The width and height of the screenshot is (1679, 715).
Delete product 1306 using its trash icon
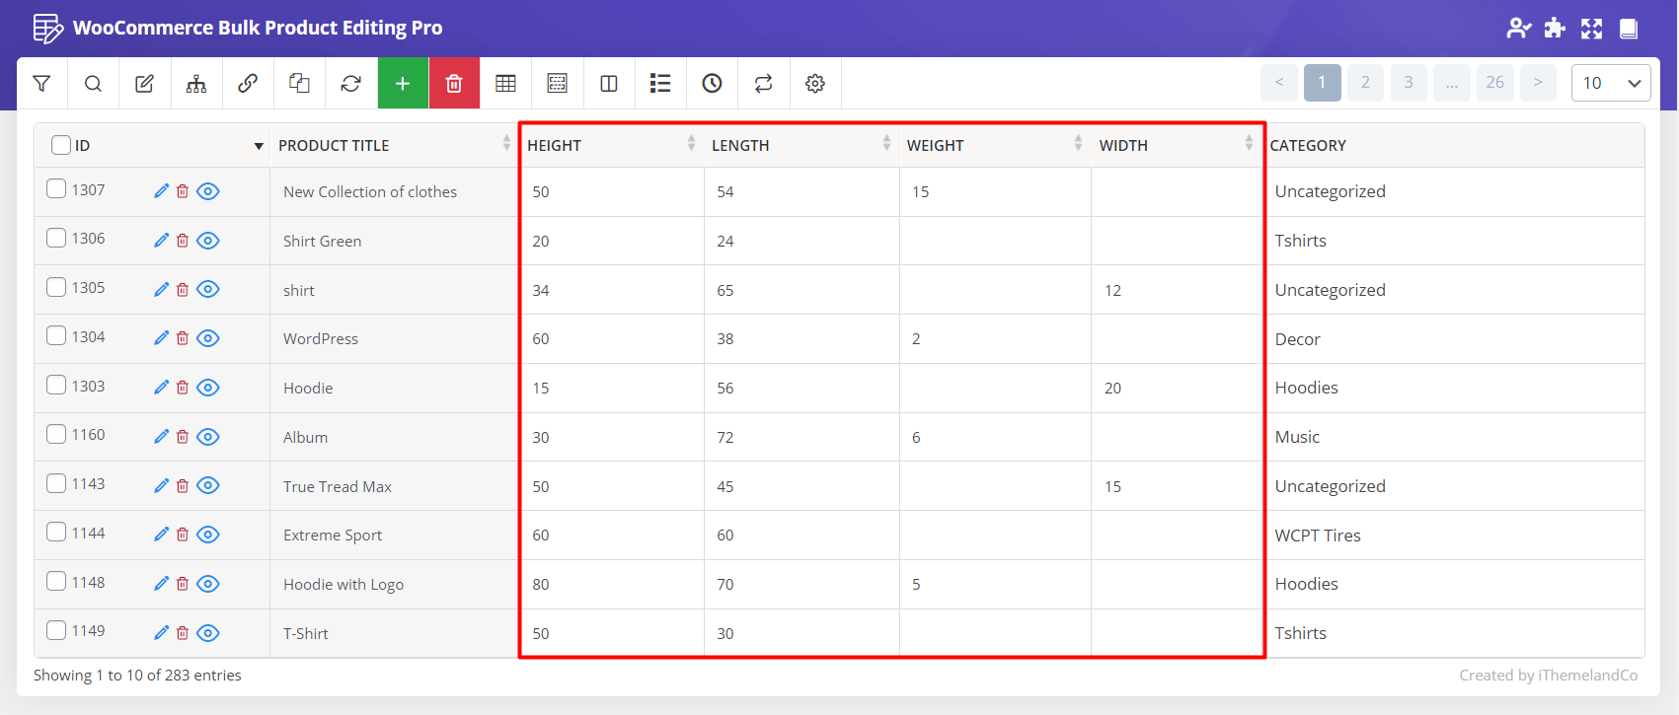[183, 241]
